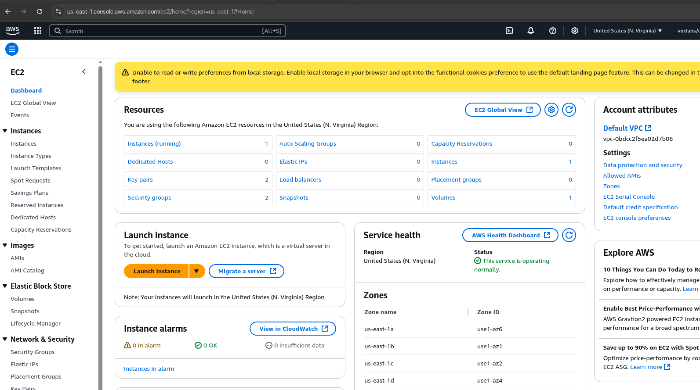Open the CloudShell terminal icon
Screen dimensions: 700x390
tap(509, 31)
